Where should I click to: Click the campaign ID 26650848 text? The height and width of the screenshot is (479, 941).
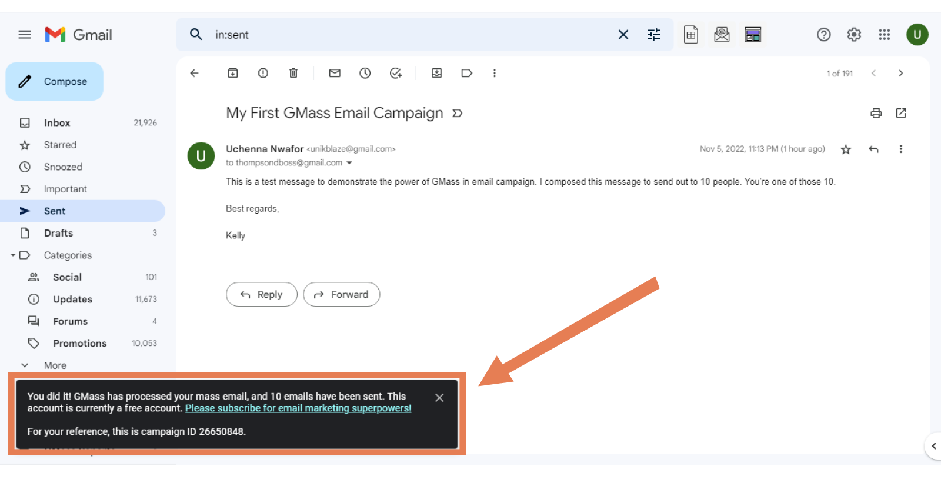coord(193,431)
